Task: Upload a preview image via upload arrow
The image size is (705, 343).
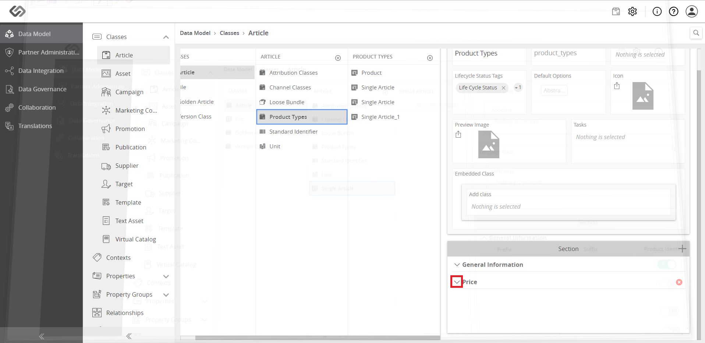Action: 458,134
